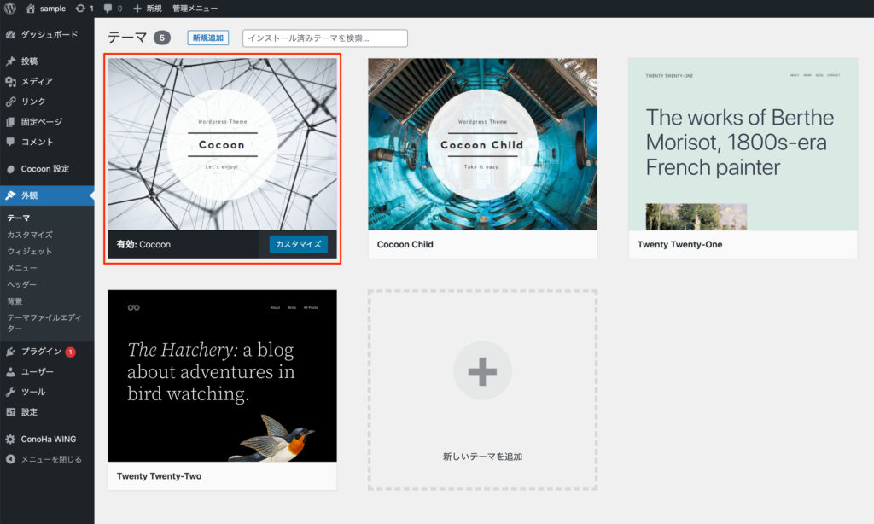Open the 管理メニュー admin bar item
Viewport: 874px width, 524px height.
pyautogui.click(x=195, y=9)
